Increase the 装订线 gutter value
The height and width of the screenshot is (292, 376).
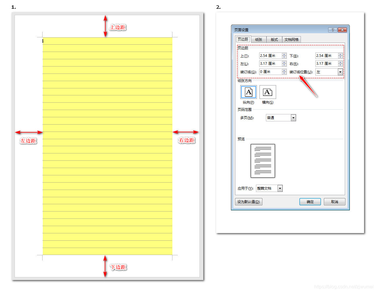point(284,70)
